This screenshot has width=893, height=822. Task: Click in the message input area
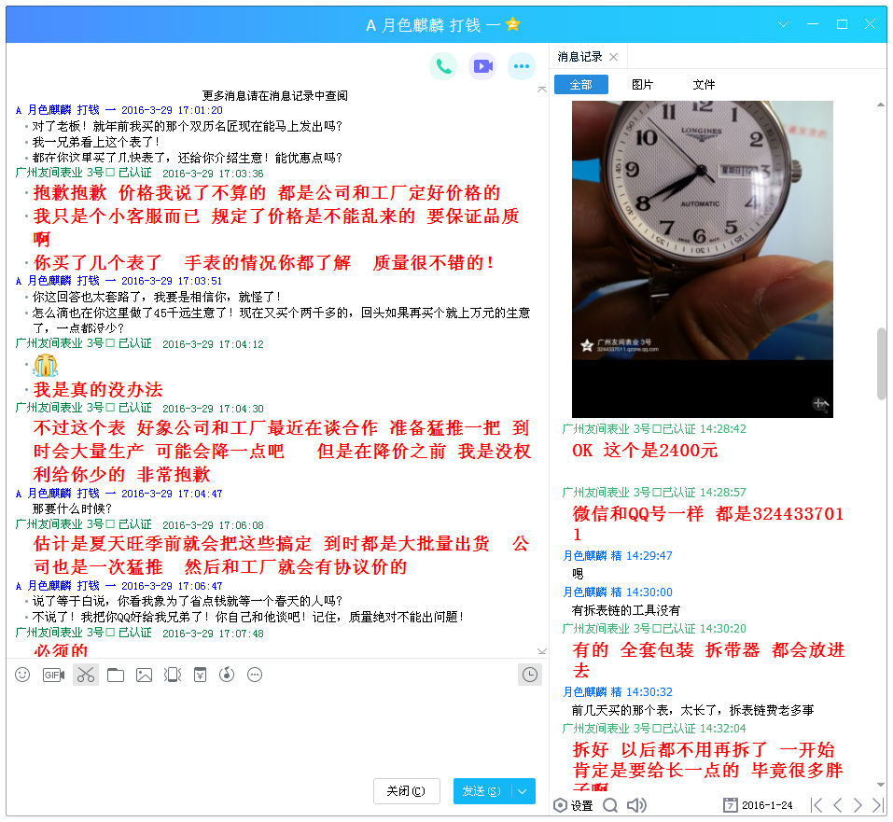(x=276, y=732)
